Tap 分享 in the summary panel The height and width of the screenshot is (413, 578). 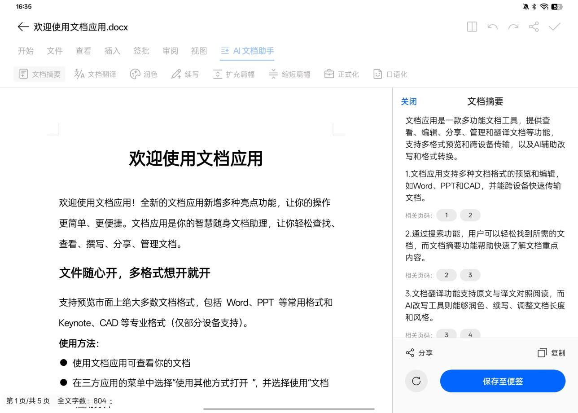tap(419, 353)
